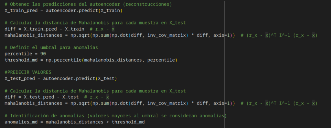
Task: Click the autoencoder.predict(X_test) call
Action: click(x=80, y=79)
